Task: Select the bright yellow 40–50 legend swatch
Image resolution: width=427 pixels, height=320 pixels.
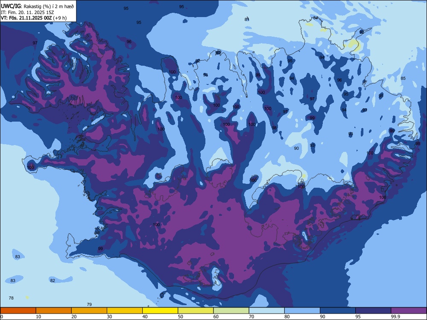Action: click(160, 311)
